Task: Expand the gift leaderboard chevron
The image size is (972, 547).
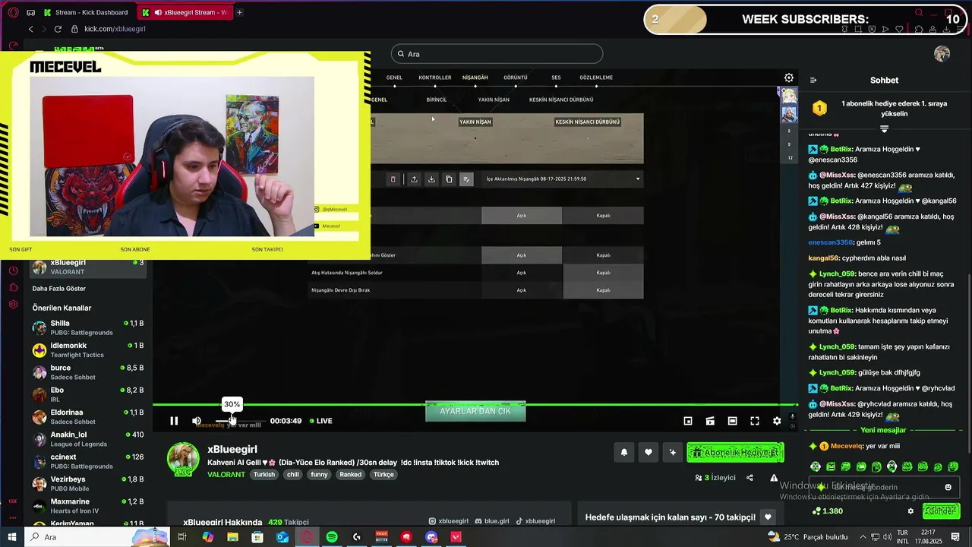Action: (x=884, y=129)
